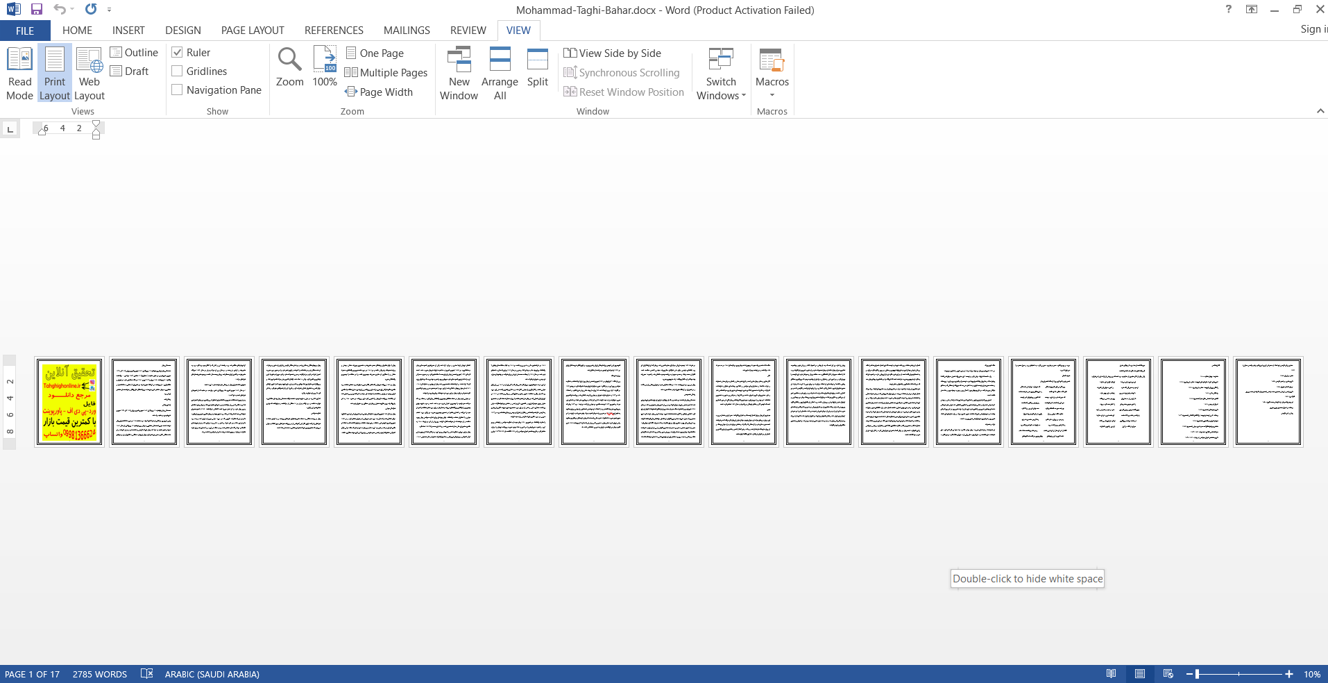
Task: Click 2785 WORDS count
Action: pos(100,674)
